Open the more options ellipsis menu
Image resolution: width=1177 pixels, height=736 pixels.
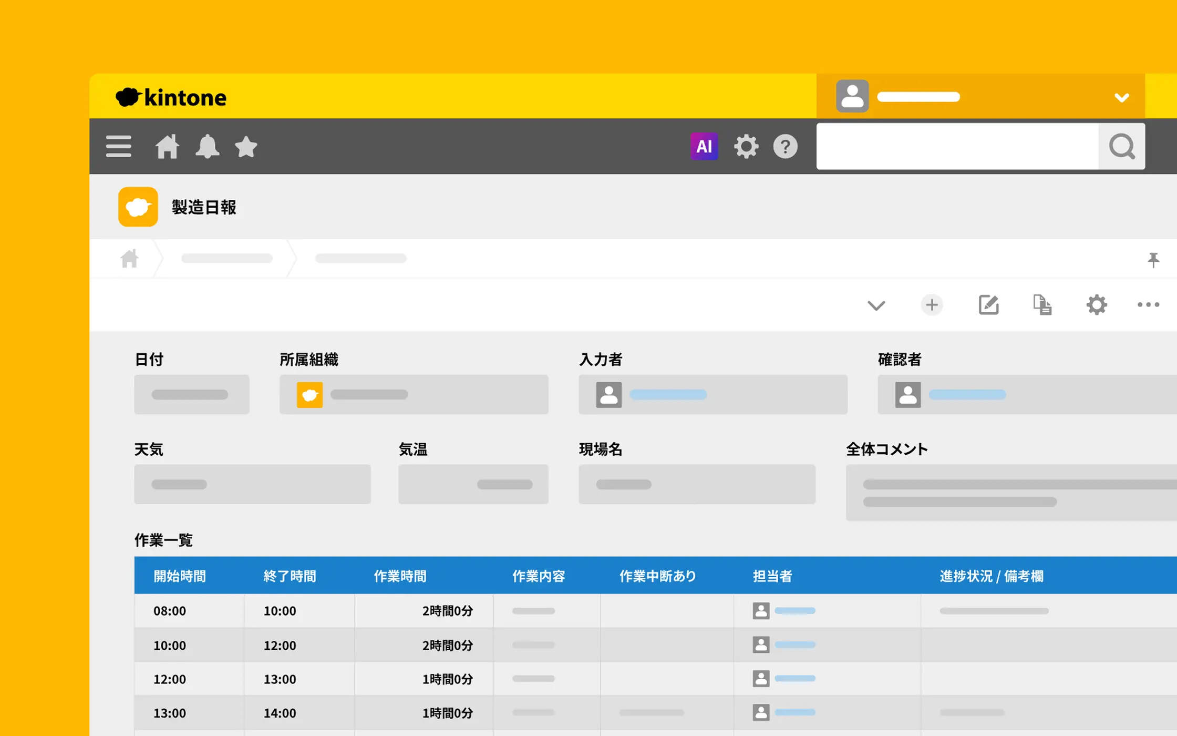pyautogui.click(x=1148, y=305)
